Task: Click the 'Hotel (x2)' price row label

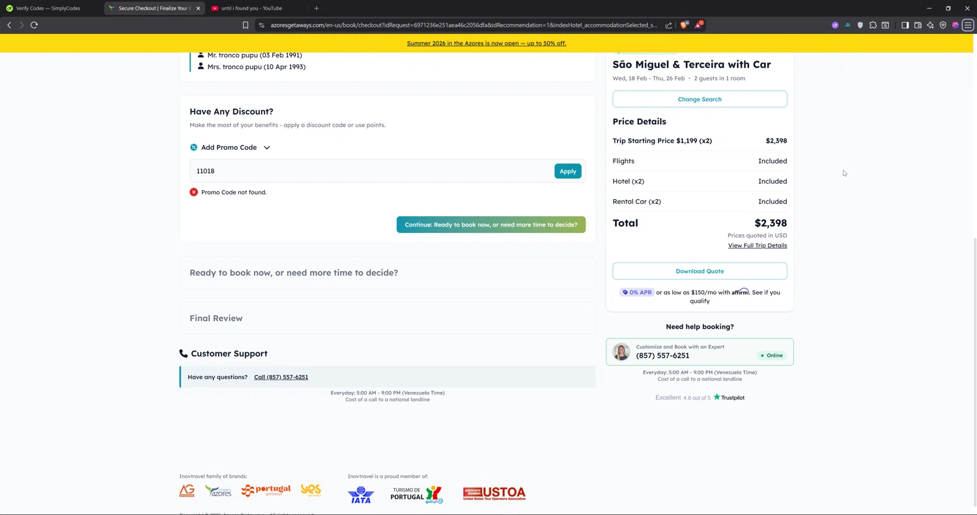Action: pos(628,181)
